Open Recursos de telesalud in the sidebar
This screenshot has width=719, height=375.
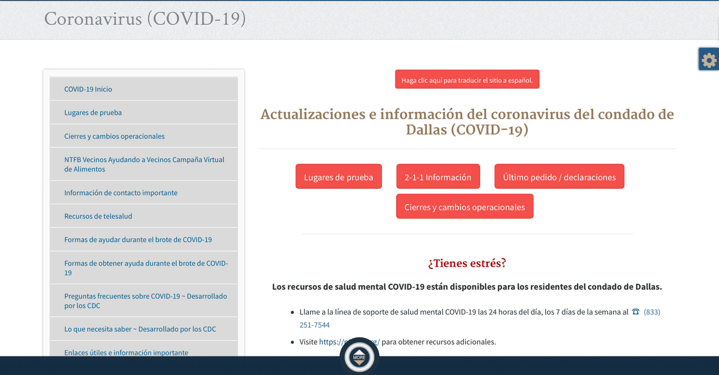(x=98, y=216)
